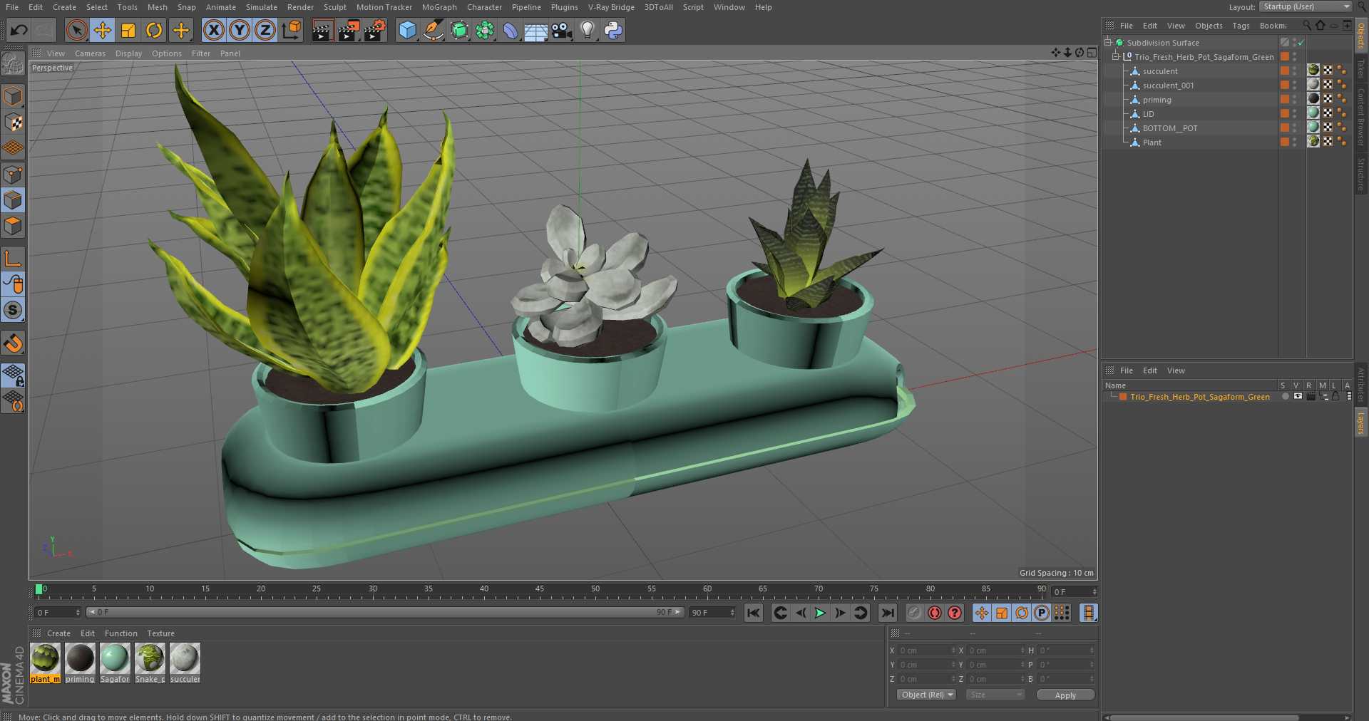Viewport: 1369px width, 721px height.
Task: Select the priming object row
Action: 1157,100
